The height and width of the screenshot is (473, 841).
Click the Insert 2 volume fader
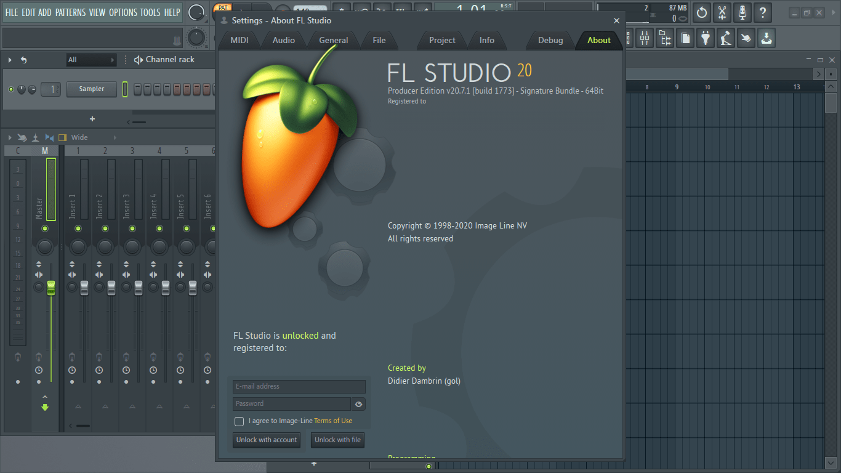pyautogui.click(x=111, y=288)
